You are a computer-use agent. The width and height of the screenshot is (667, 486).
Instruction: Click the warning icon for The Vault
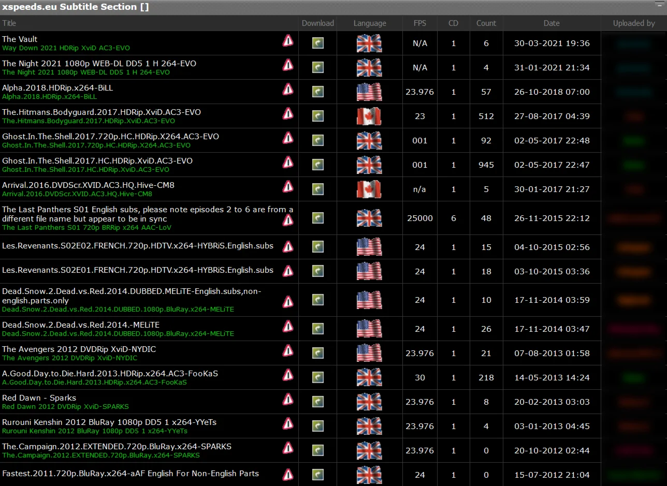288,40
